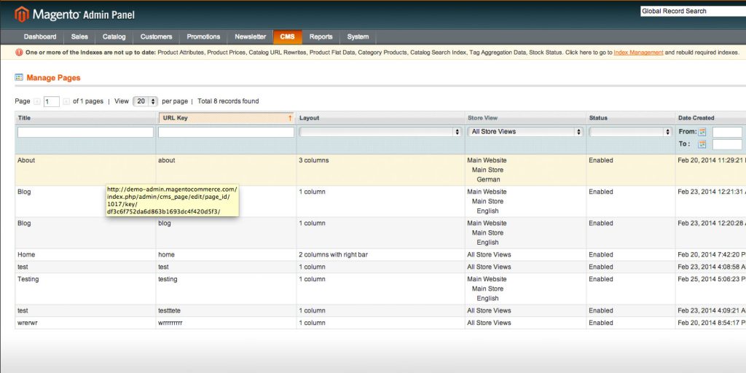Open the wrerwr page row
Image resolution: width=746 pixels, height=373 pixels.
tap(380, 323)
